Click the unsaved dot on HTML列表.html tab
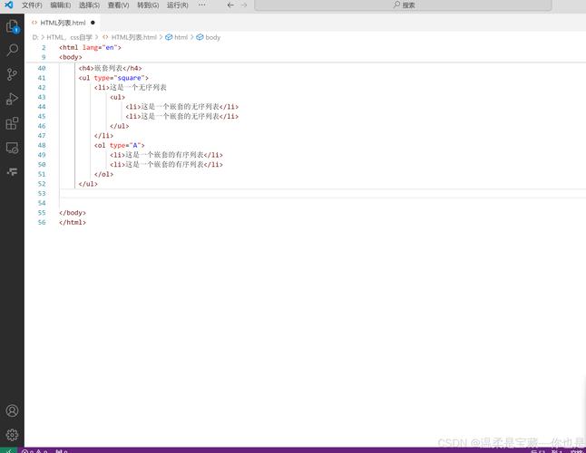586x453 pixels. [x=93, y=23]
